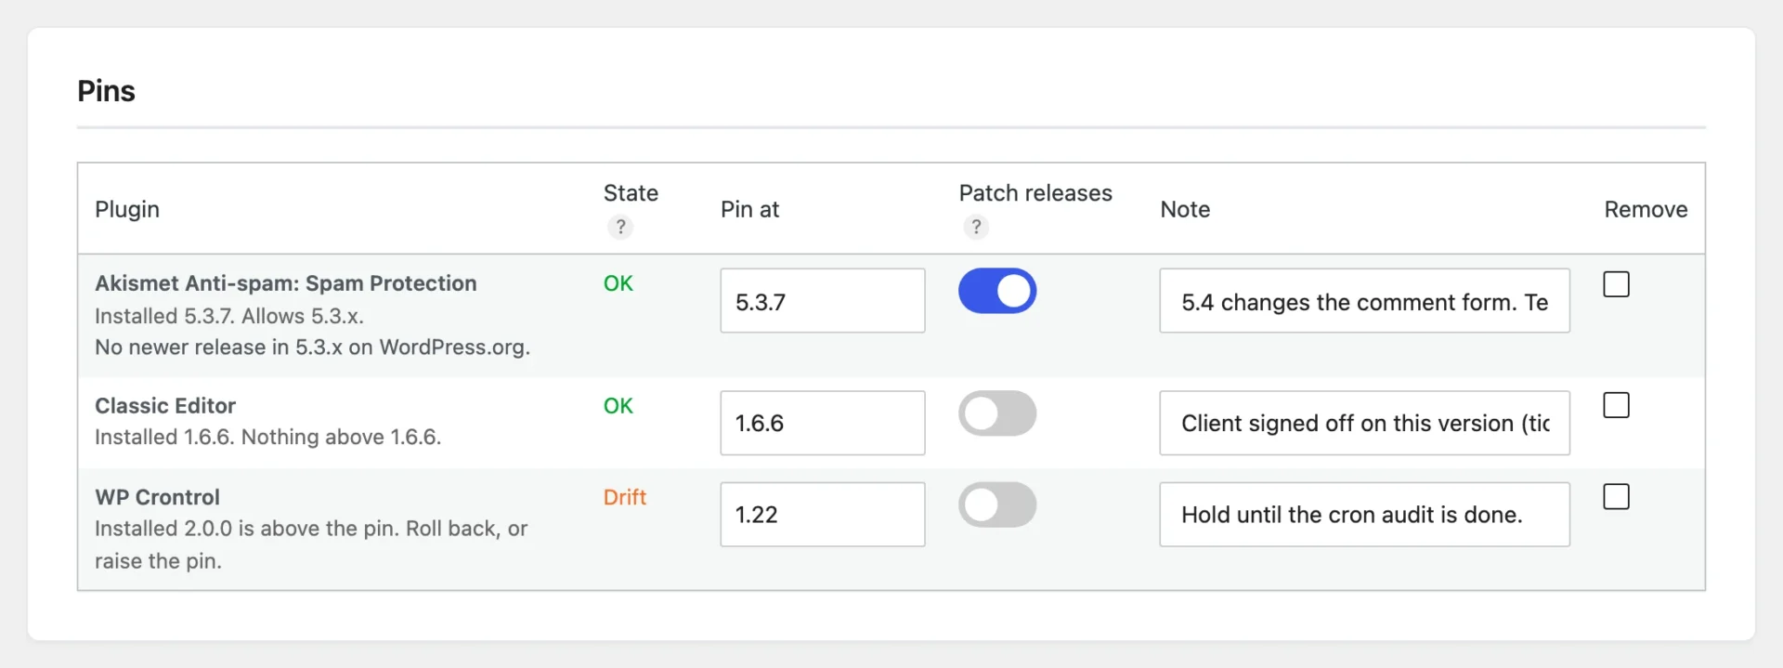Enable patch releases for Classic Editor
The height and width of the screenshot is (668, 1783).
pos(997,413)
